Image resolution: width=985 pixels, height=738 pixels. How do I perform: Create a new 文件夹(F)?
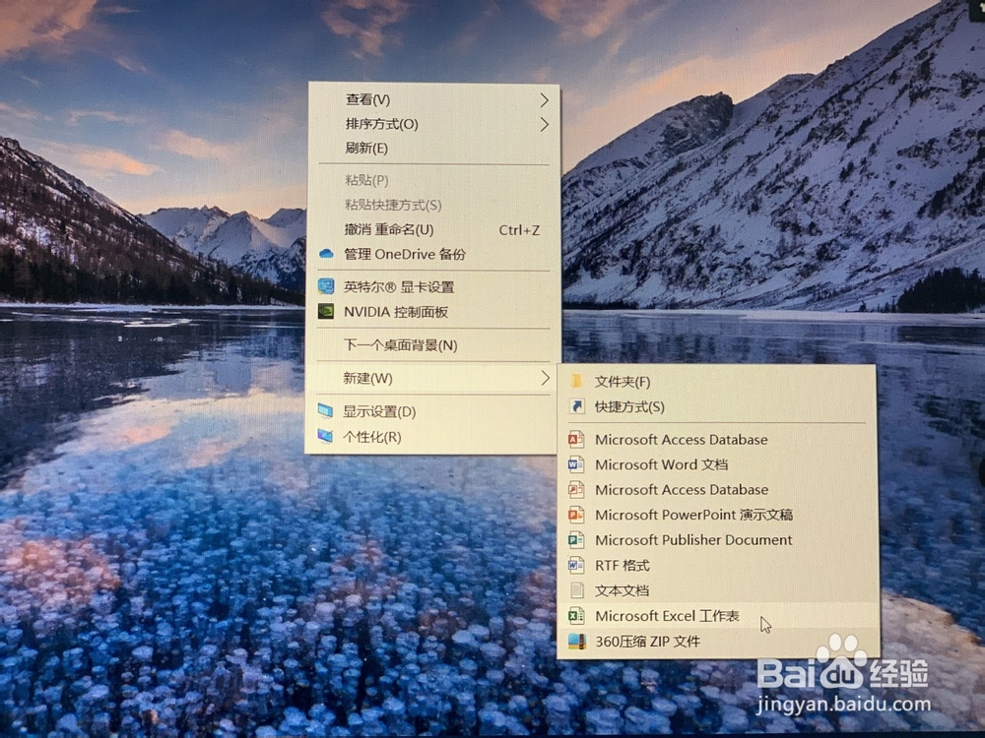coord(717,382)
